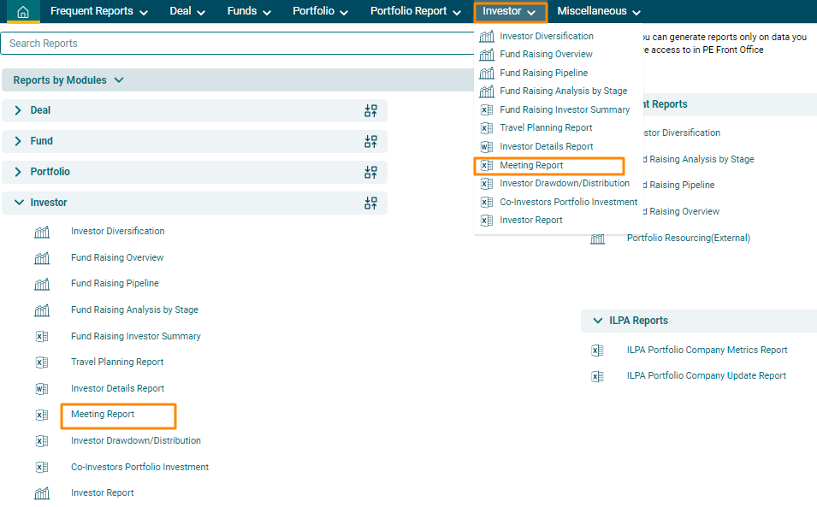The height and width of the screenshot is (507, 817).
Task: Click Word icon beside Investor Details Report in left list
Action: coord(42,389)
